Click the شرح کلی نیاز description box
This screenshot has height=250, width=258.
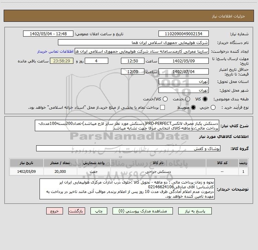(x=127, y=126)
